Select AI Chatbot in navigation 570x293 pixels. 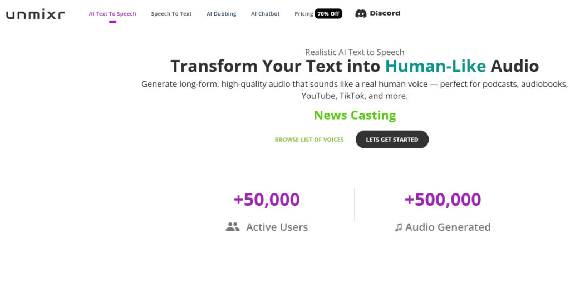point(266,14)
